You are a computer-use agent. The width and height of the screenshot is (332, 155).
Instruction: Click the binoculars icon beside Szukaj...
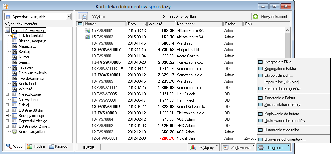[x=14, y=52]
